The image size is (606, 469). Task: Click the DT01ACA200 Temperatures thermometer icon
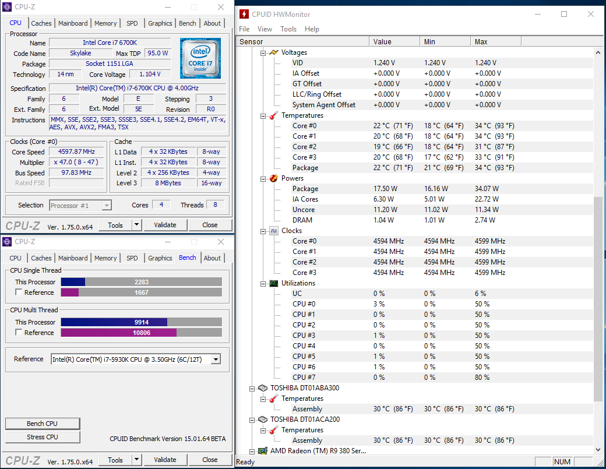[x=274, y=430]
